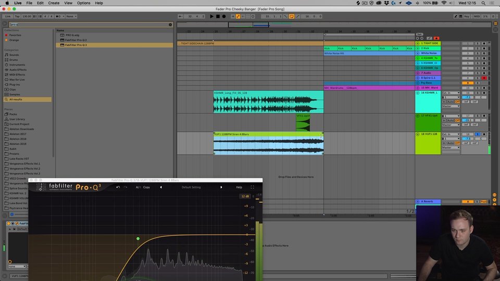This screenshot has width=500, height=281.
Task: Open the quantization None dropdown
Action: 71,16
